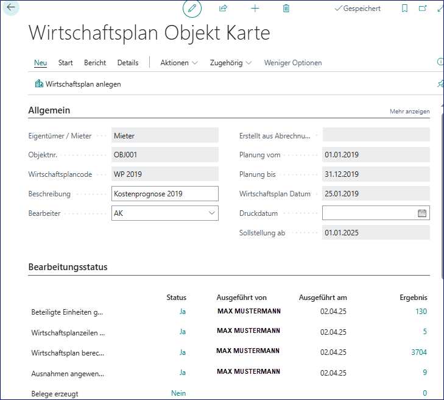Screen dimensions: 444x400
Task: Open result 0 for Belege erzeugt
Action: click(425, 393)
